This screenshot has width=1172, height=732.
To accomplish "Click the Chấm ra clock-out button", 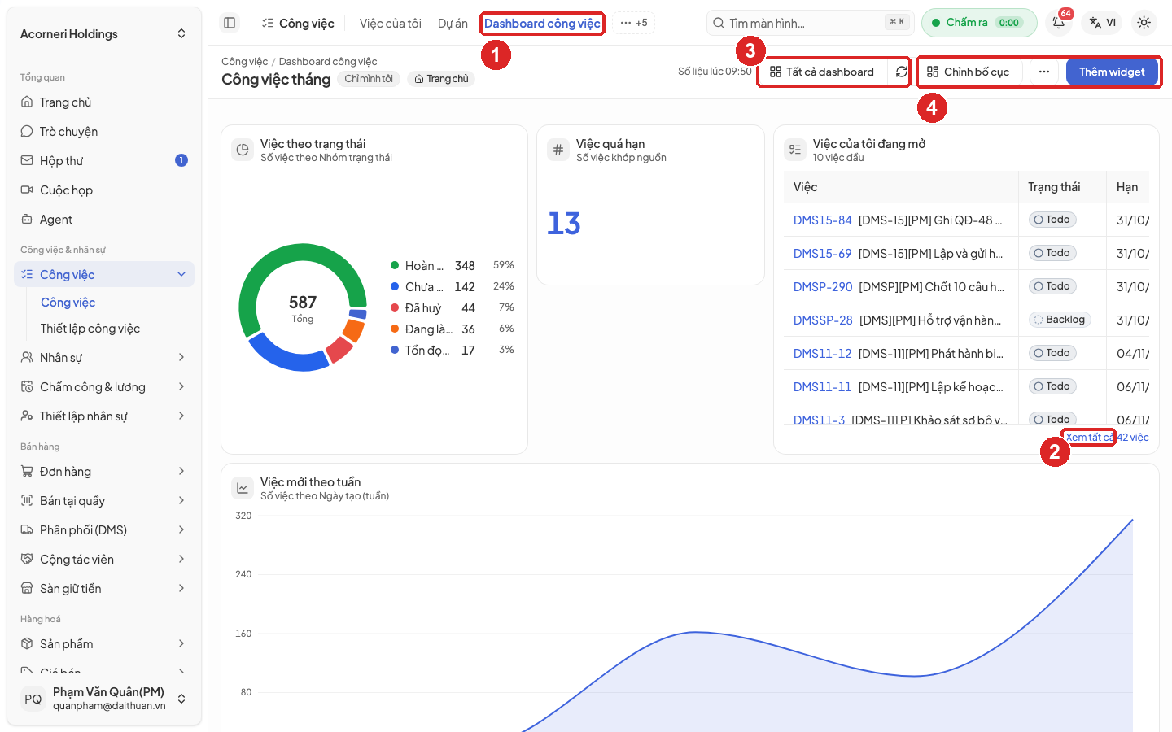I will click(979, 23).
